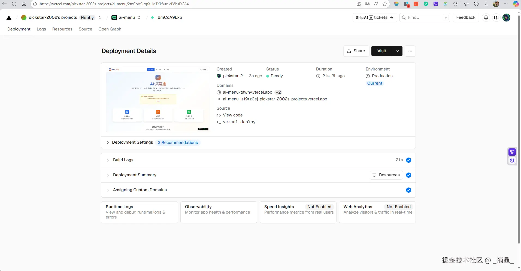Image resolution: width=521 pixels, height=271 pixels.
Task: Go to browser home icon
Action: click(x=24, y=4)
